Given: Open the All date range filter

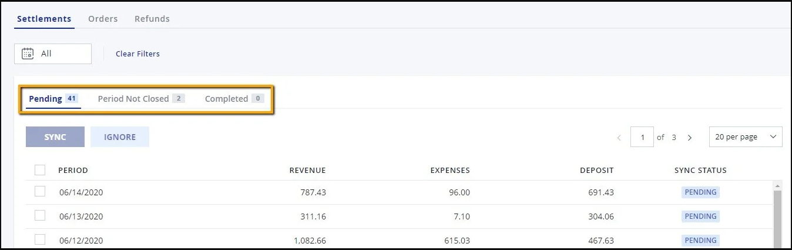Looking at the screenshot, I should click(53, 54).
